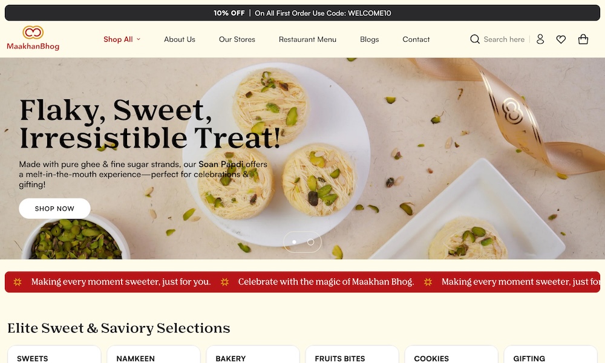This screenshot has height=363, width=605.
Task: Open the Contact page
Action: click(x=416, y=39)
